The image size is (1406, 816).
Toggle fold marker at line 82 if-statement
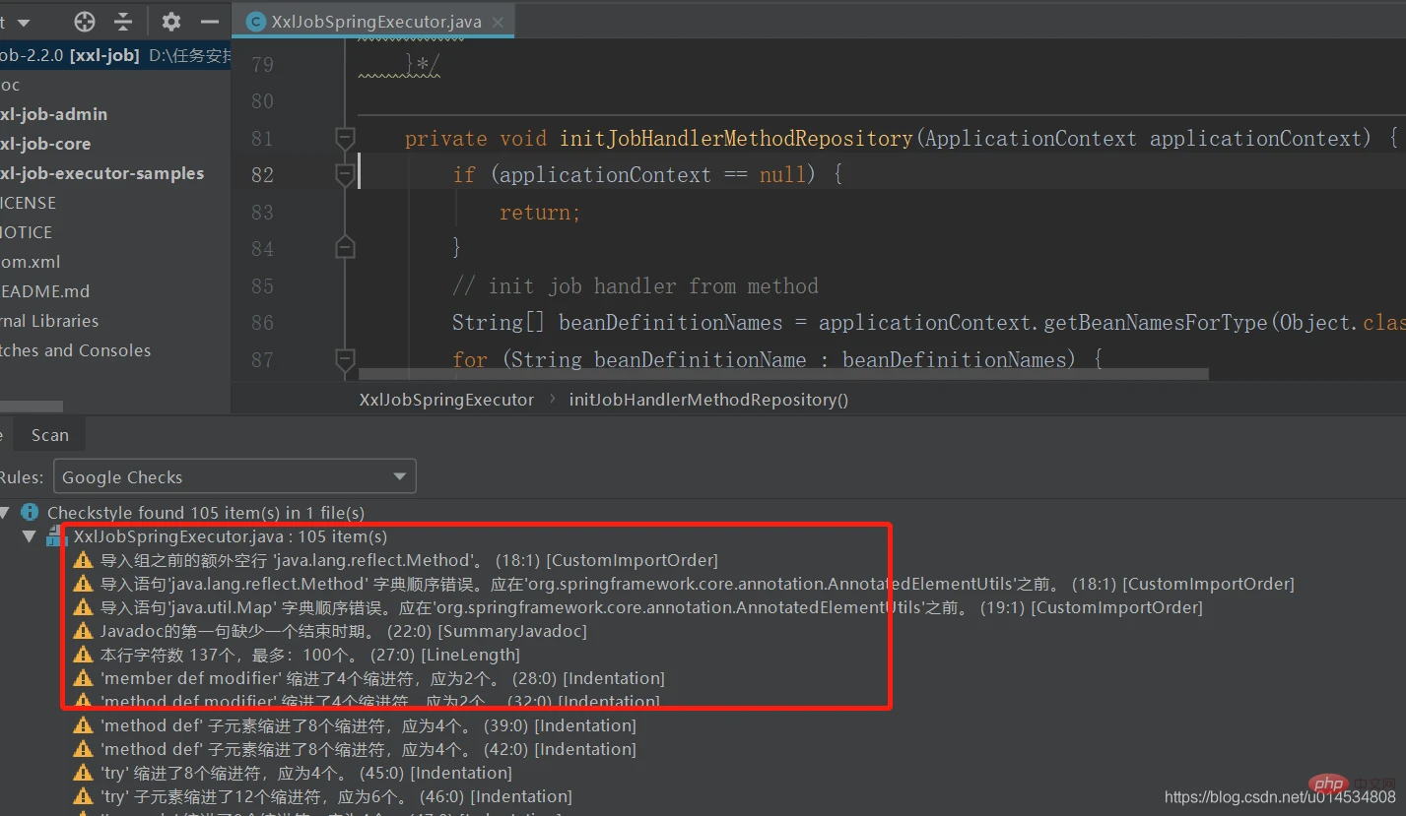[345, 175]
